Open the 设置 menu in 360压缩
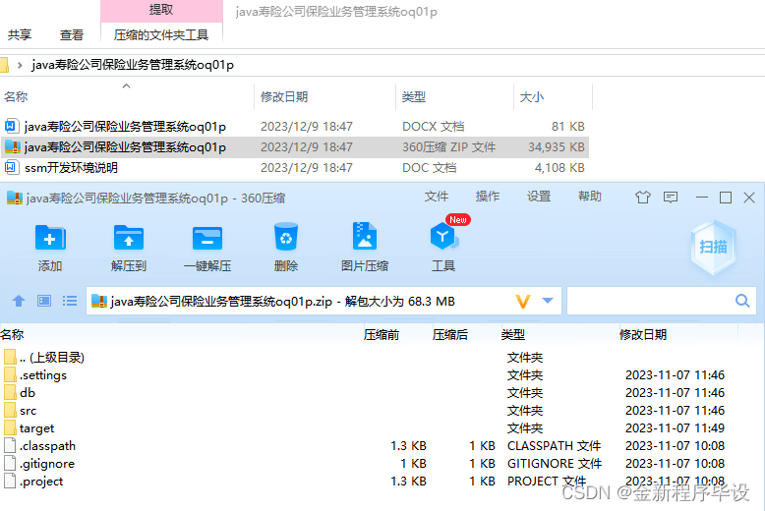The height and width of the screenshot is (511, 765). coord(539,197)
